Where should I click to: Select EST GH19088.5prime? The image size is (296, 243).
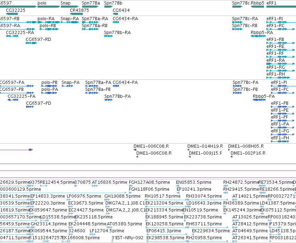pyautogui.click(x=122, y=196)
